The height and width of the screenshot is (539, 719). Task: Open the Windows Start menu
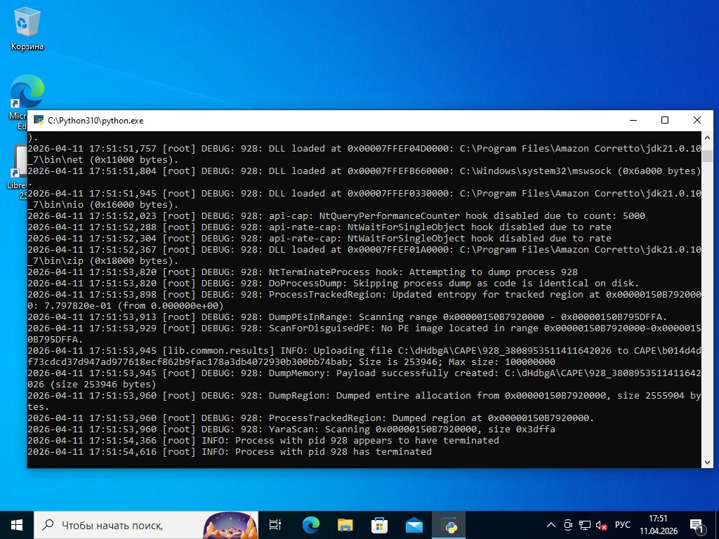click(x=17, y=525)
